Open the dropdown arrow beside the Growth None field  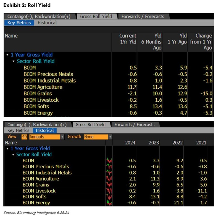point(110,137)
